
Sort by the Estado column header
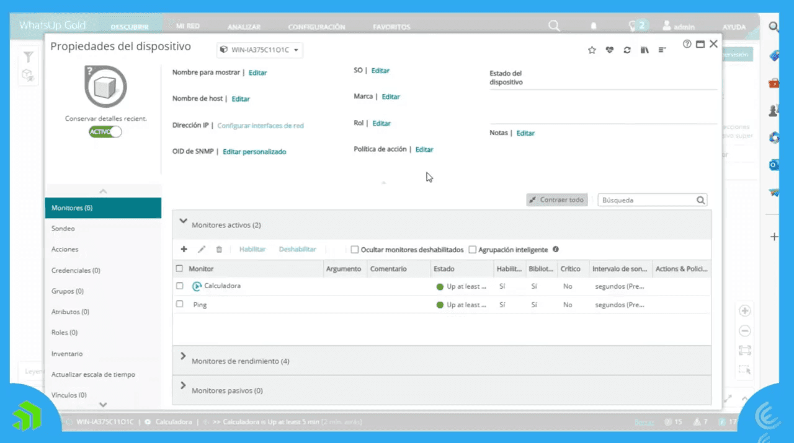[x=462, y=269]
